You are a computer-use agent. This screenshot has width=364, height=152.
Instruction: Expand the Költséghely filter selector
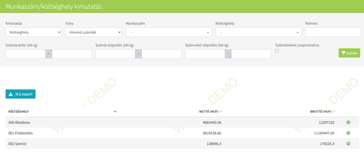[x=258, y=32]
